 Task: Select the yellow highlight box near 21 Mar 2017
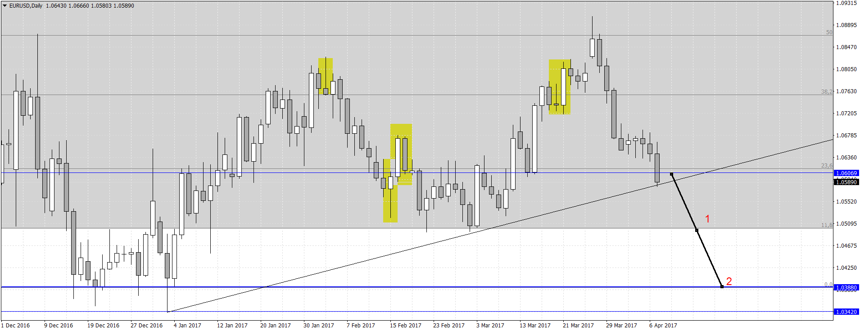pyautogui.click(x=560, y=87)
